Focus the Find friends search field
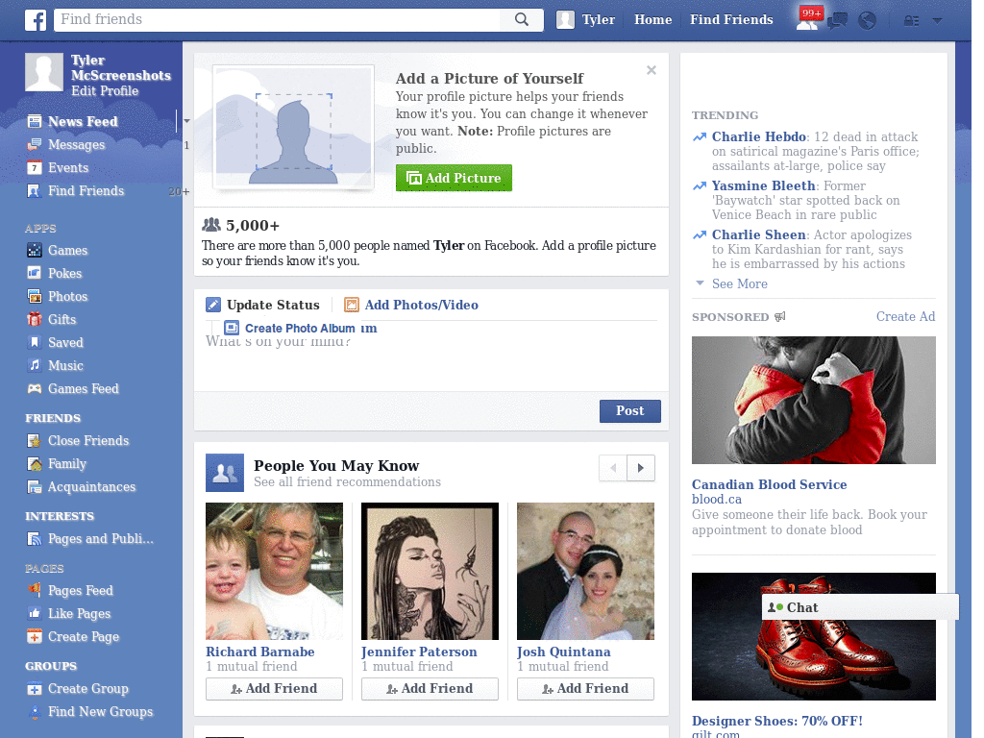The width and height of the screenshot is (984, 738). click(x=278, y=19)
